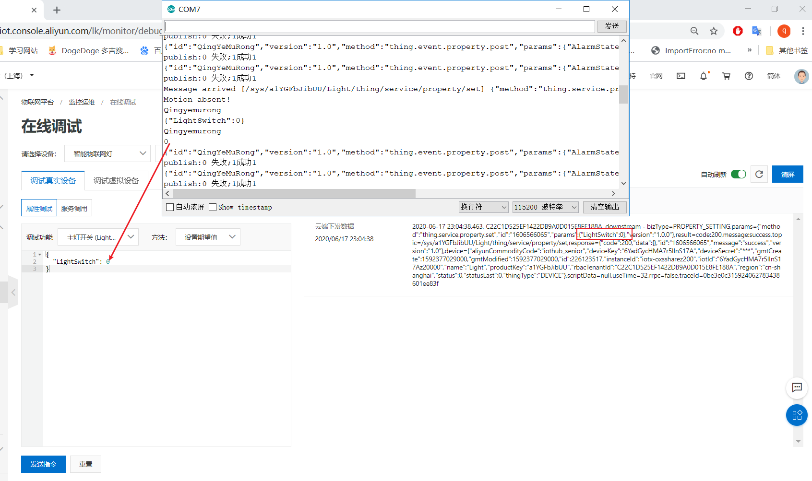Screen dimensions: 812x481
Task: Click the serial monitor horizontal scrollbar thumb
Action: click(294, 194)
